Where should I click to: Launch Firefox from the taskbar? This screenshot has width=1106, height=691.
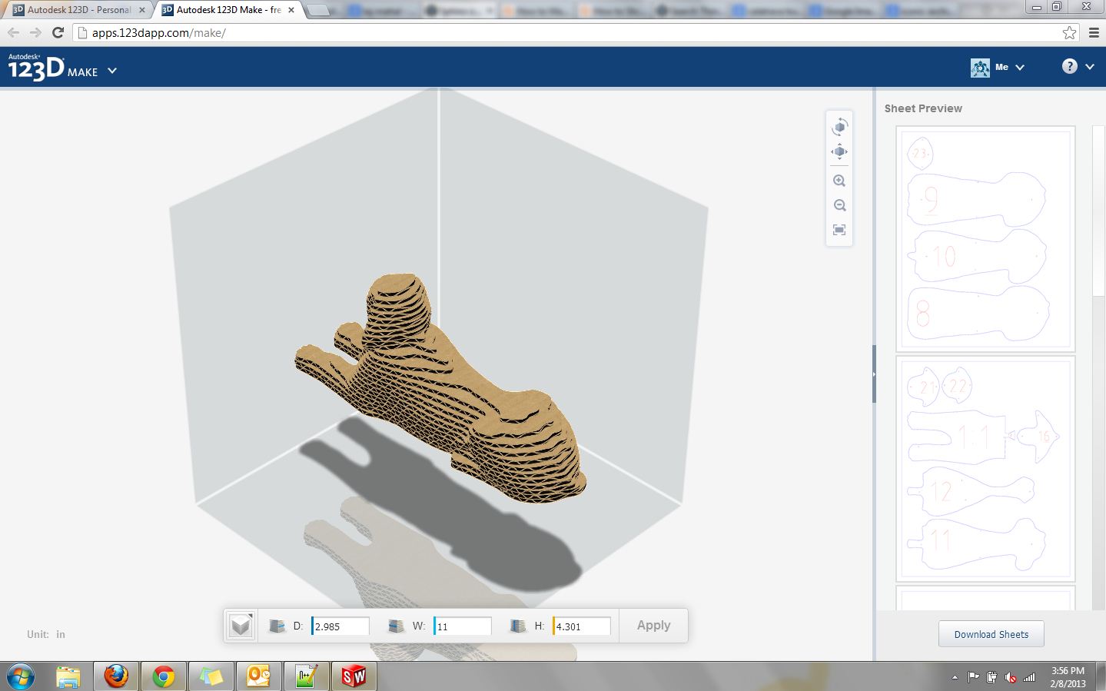[x=117, y=677]
